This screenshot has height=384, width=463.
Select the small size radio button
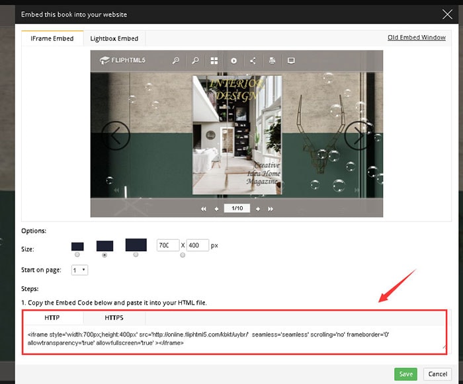(x=77, y=254)
